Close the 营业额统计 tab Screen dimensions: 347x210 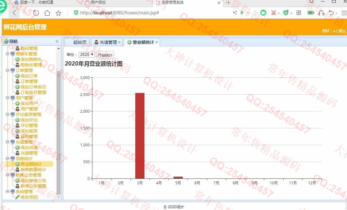point(157,42)
